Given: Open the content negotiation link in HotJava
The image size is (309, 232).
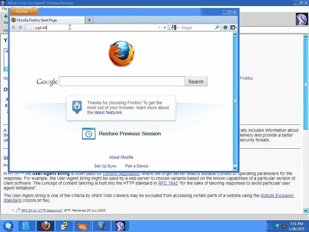Looking at the screenshot, I should pos(121,174).
